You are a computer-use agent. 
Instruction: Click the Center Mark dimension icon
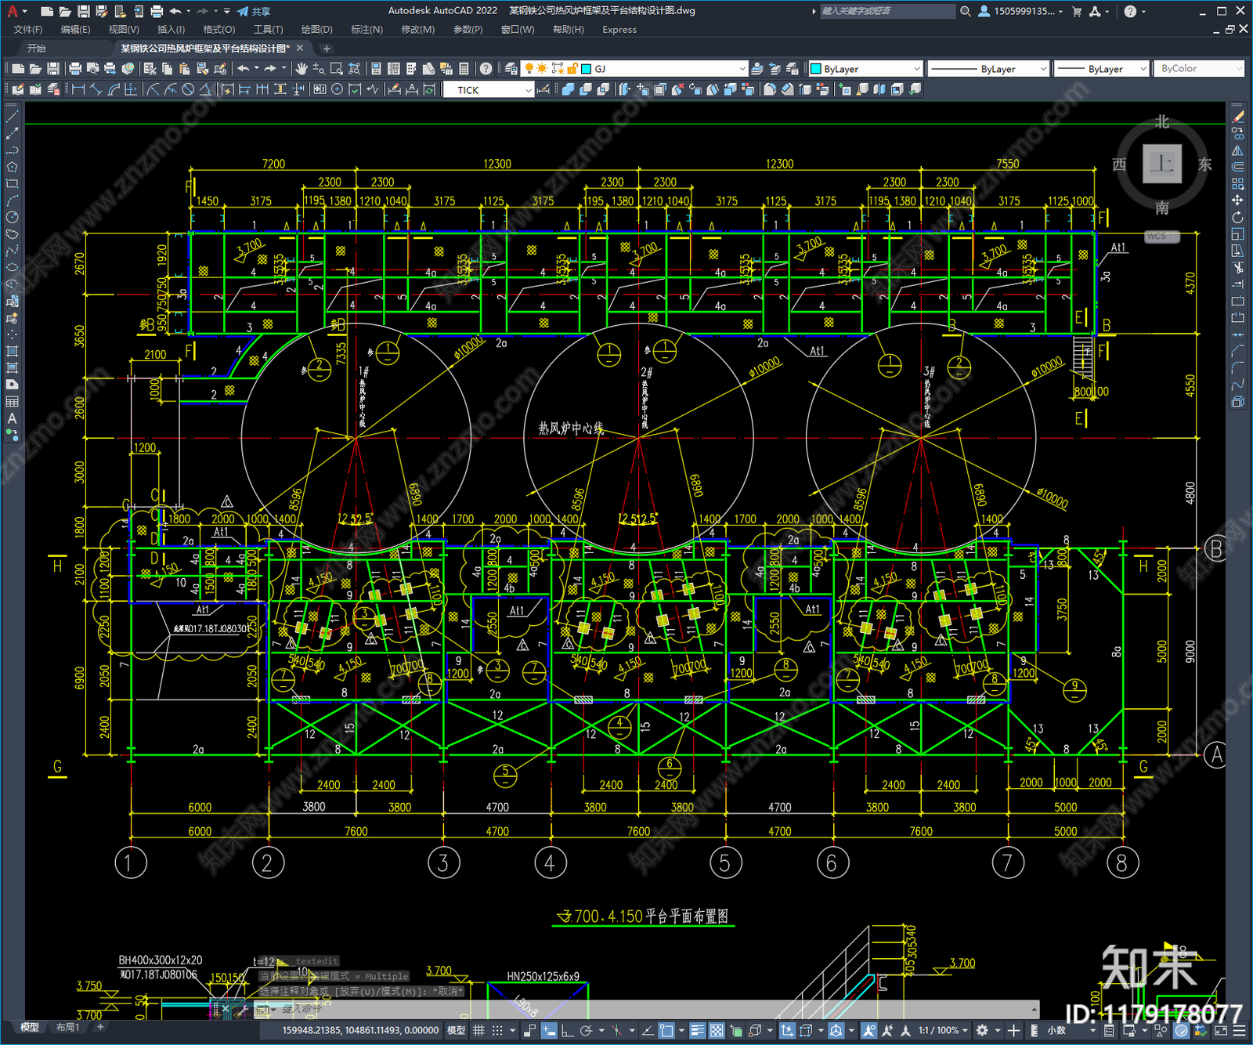(338, 89)
